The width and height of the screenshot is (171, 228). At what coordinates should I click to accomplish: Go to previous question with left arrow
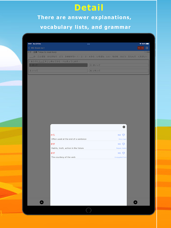[x=42, y=202]
